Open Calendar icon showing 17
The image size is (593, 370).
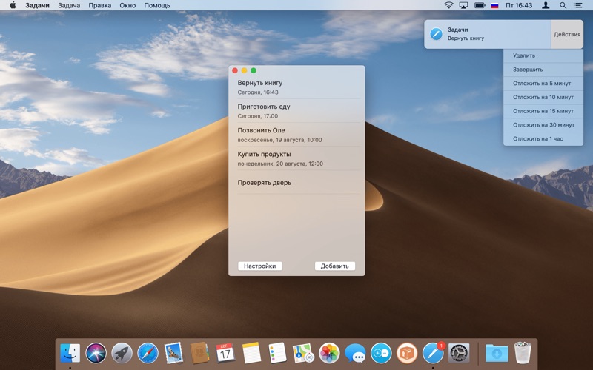click(225, 354)
